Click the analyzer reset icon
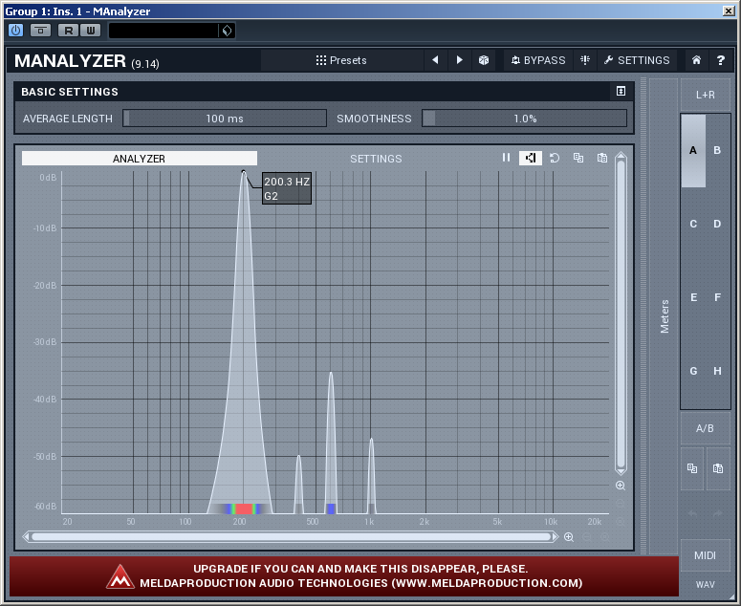The width and height of the screenshot is (741, 606). [x=555, y=158]
